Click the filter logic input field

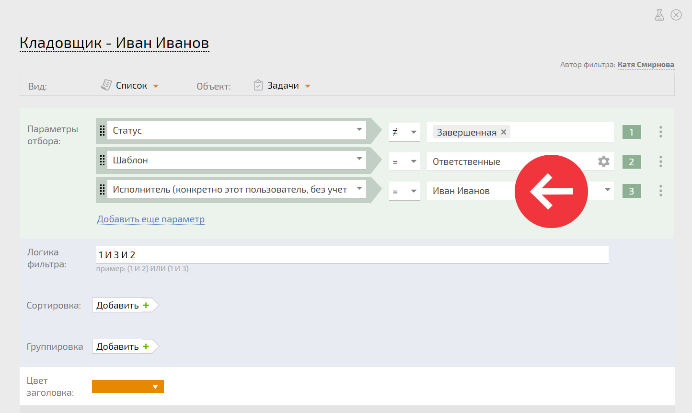(x=352, y=254)
